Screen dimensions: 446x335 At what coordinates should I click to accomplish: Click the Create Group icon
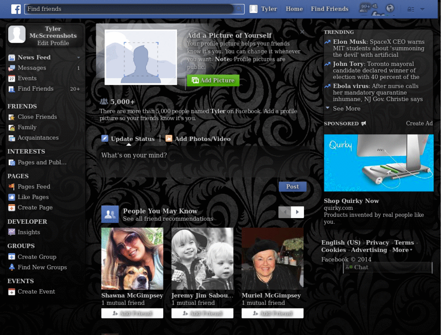[x=12, y=257]
